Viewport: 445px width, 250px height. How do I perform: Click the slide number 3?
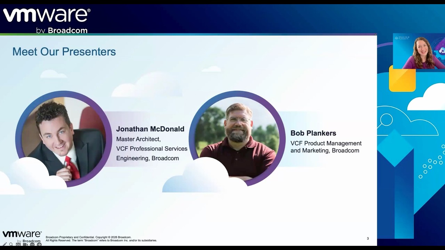pyautogui.click(x=368, y=239)
